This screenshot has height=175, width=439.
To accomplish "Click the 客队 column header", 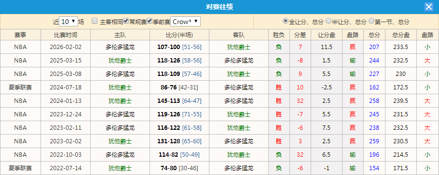I will (239, 35).
